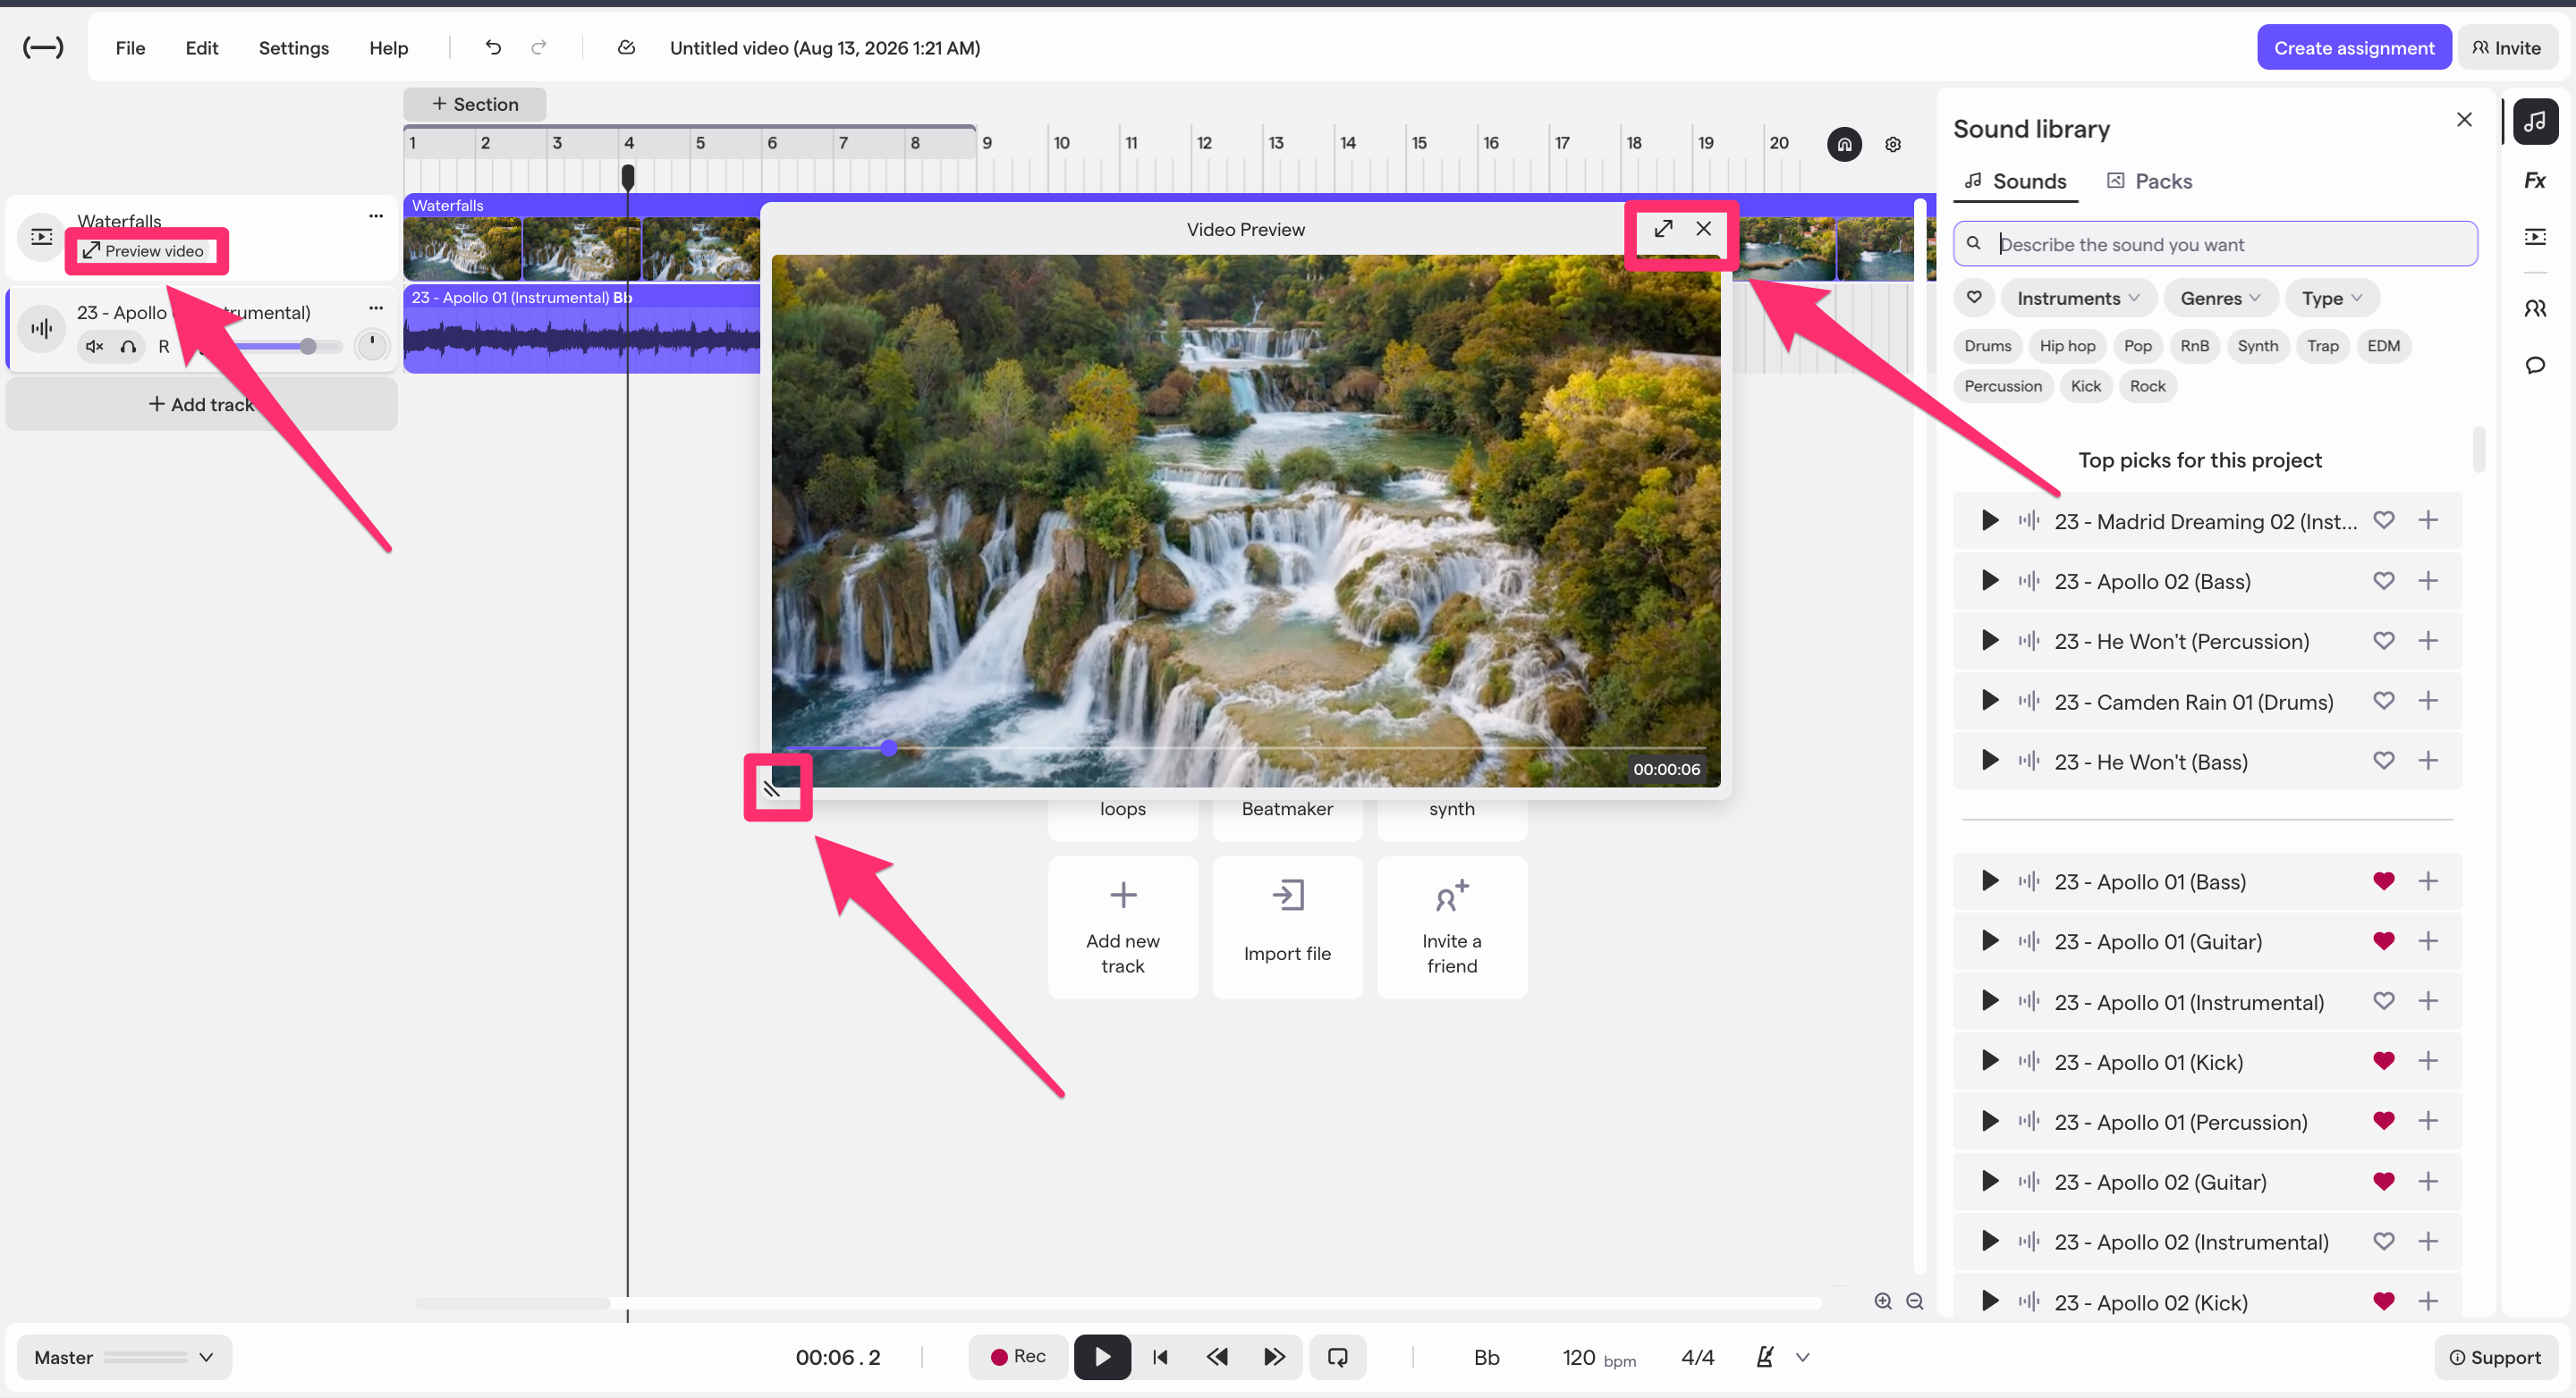Viewport: 2576px width, 1398px height.
Task: Change the 4/4 time signature
Action: (1697, 1356)
